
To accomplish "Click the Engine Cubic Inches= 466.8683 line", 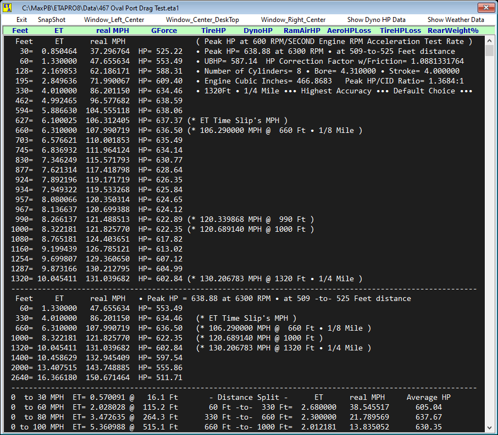I will click(330, 81).
